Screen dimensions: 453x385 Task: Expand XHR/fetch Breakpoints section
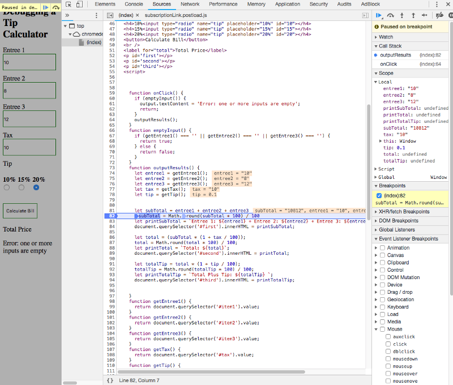point(405,211)
